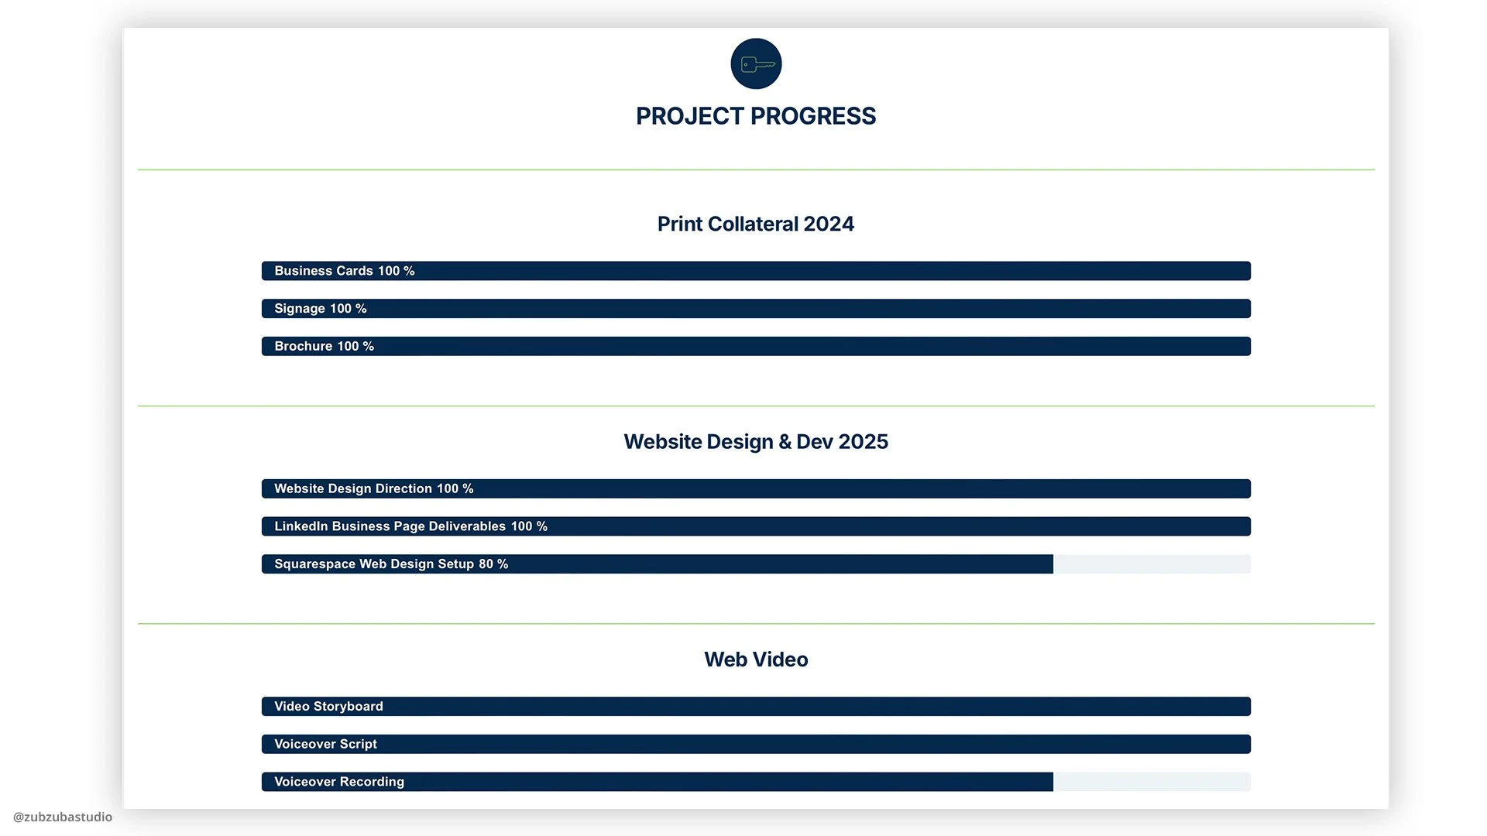
Task: Click the PROJECT PROGRESS heading
Action: pyautogui.click(x=756, y=116)
